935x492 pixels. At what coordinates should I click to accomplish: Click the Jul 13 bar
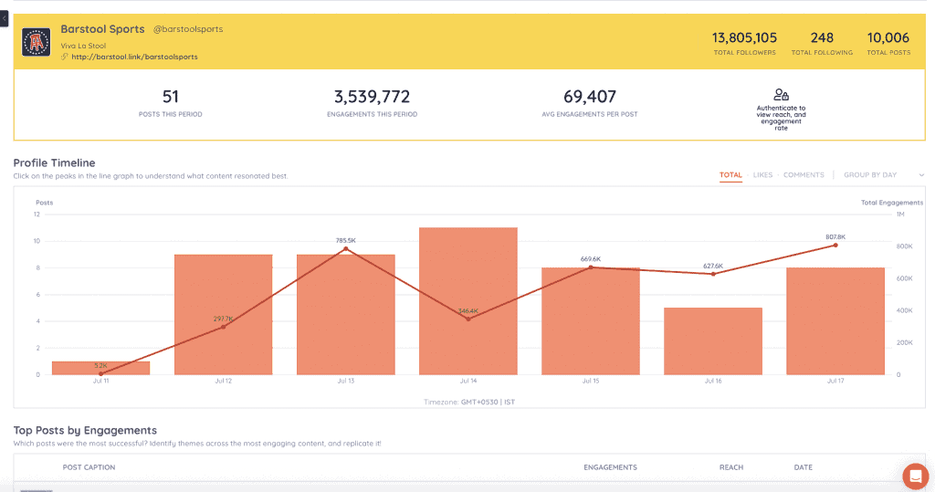pos(346,314)
